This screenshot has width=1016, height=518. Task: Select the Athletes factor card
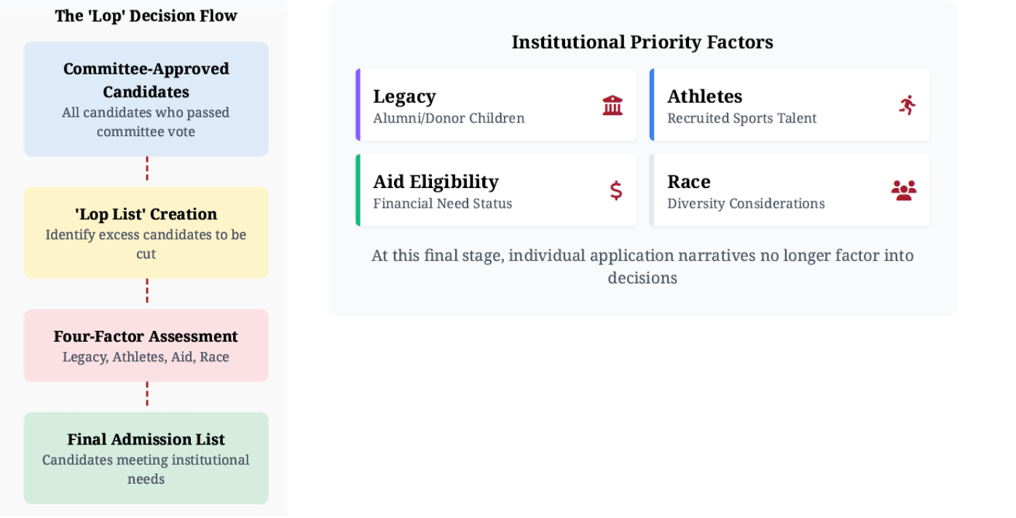(789, 105)
